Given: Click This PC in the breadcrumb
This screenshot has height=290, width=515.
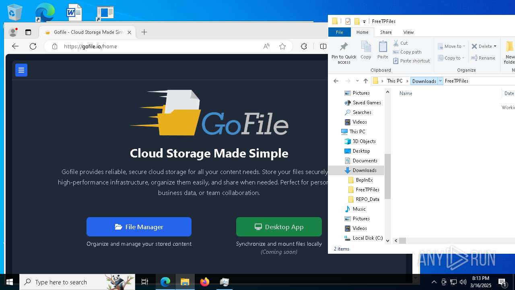Looking at the screenshot, I should click(x=394, y=81).
